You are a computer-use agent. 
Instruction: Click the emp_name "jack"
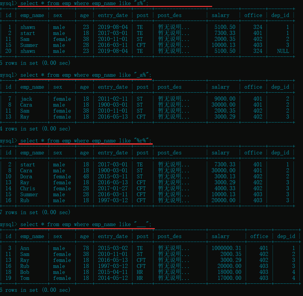(26, 99)
